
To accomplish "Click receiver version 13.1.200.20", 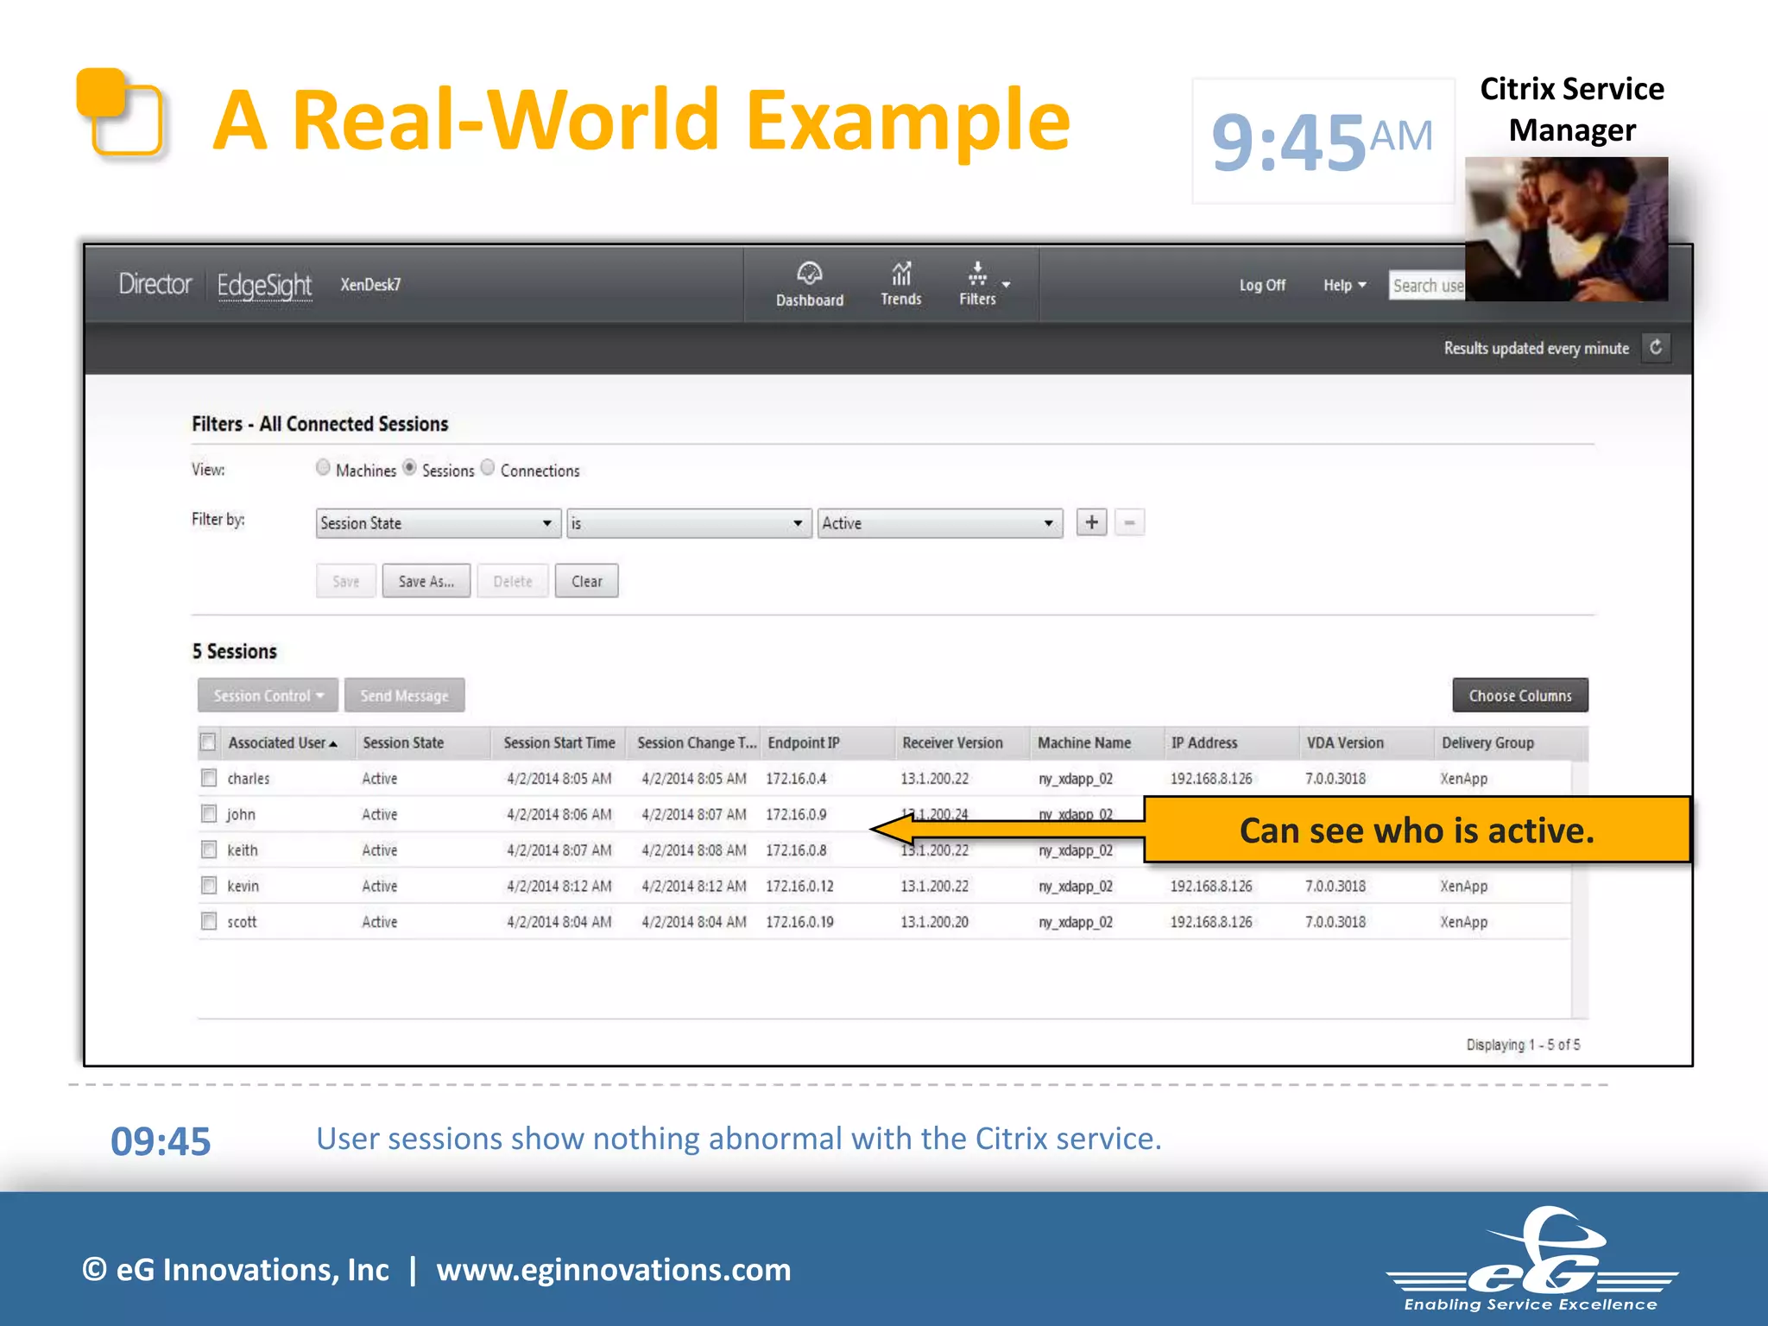I will point(934,922).
